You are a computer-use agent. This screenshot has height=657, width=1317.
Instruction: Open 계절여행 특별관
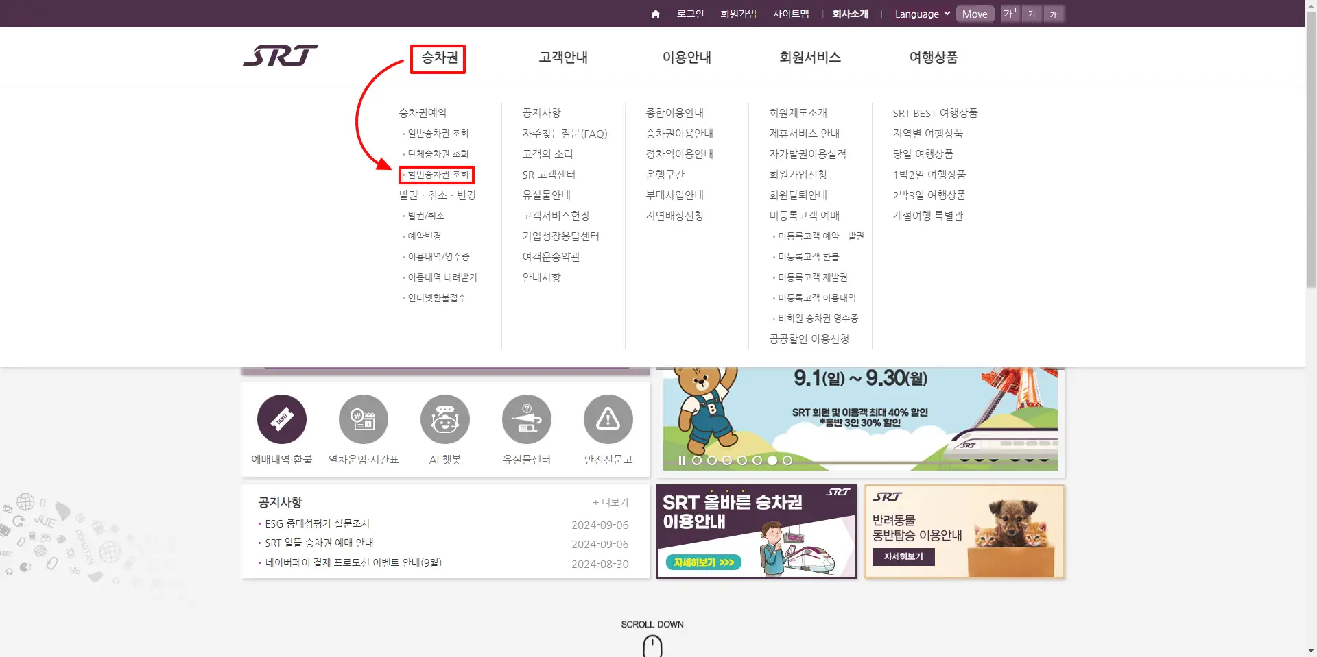(927, 216)
